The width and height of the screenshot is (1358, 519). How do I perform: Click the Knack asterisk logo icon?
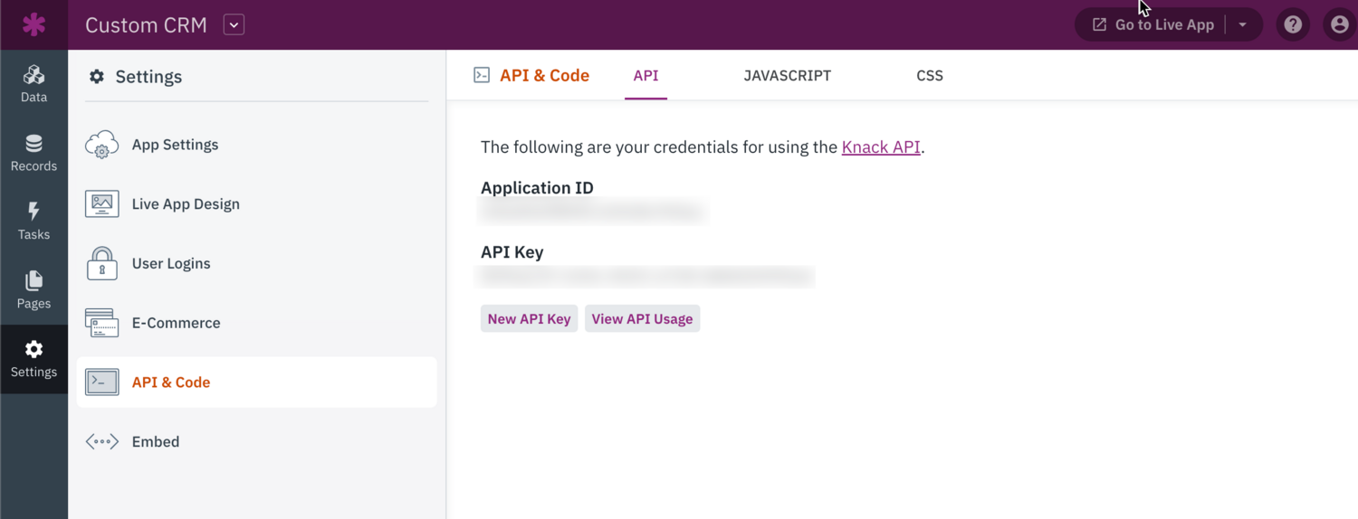[x=33, y=24]
